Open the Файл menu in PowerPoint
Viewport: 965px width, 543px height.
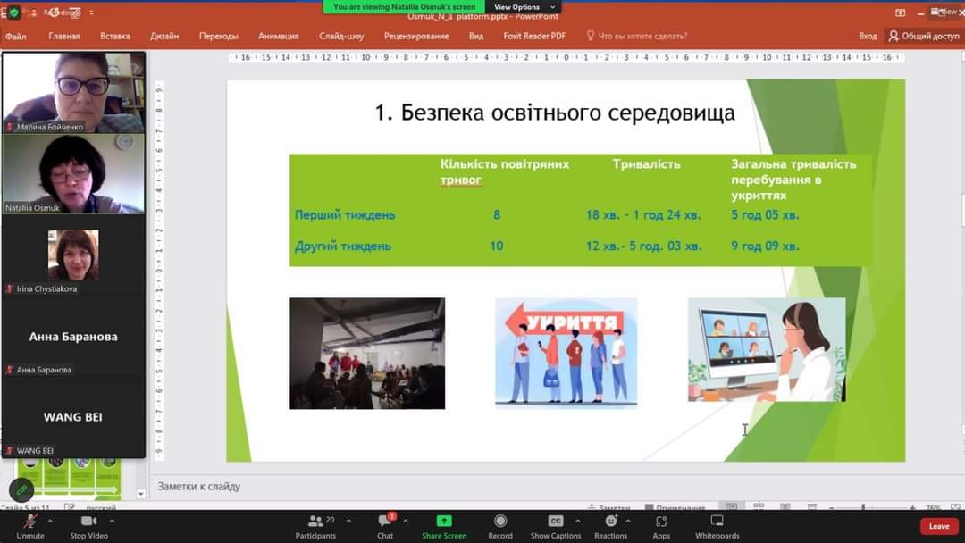coord(16,37)
